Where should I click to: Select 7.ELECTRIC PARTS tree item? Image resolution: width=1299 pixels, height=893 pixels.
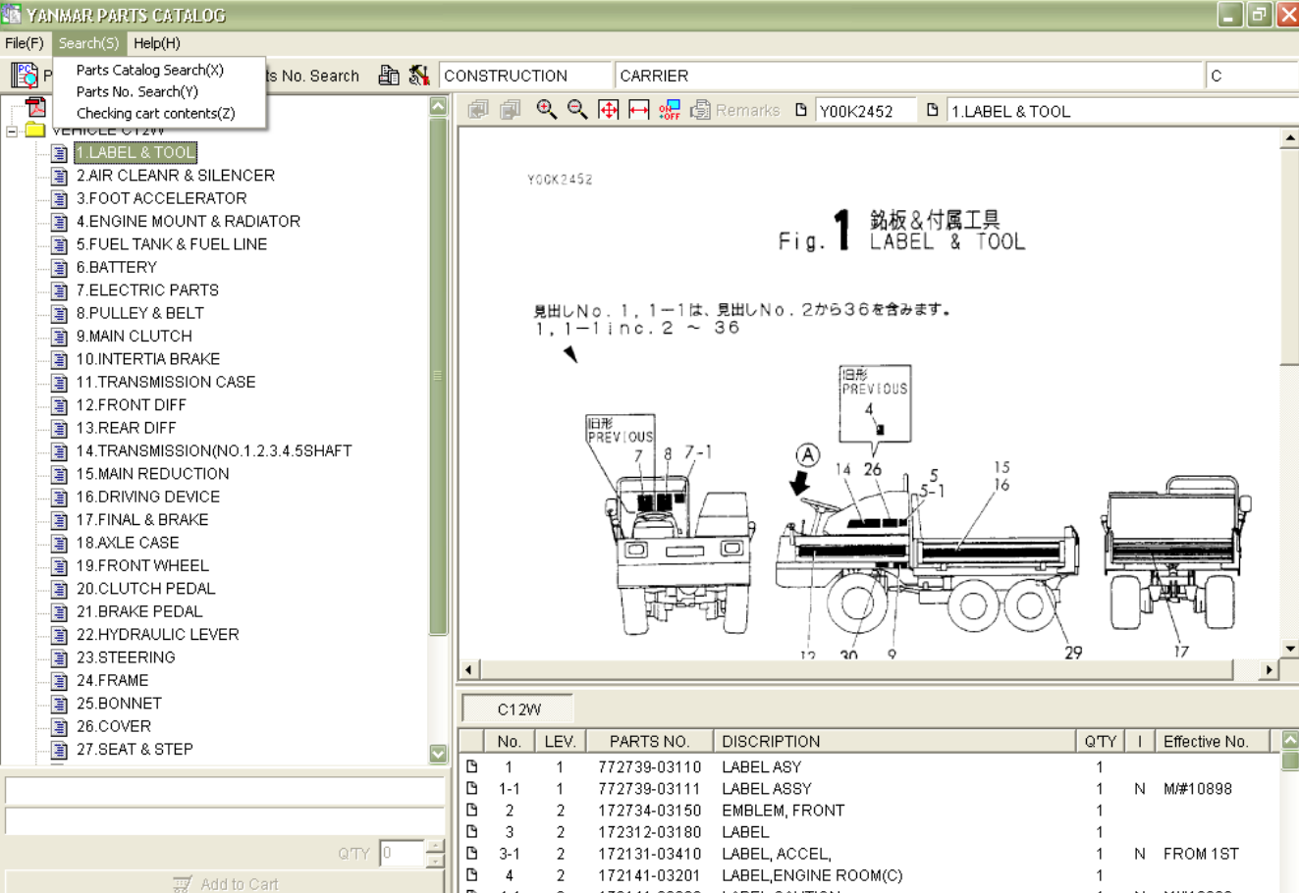[147, 290]
